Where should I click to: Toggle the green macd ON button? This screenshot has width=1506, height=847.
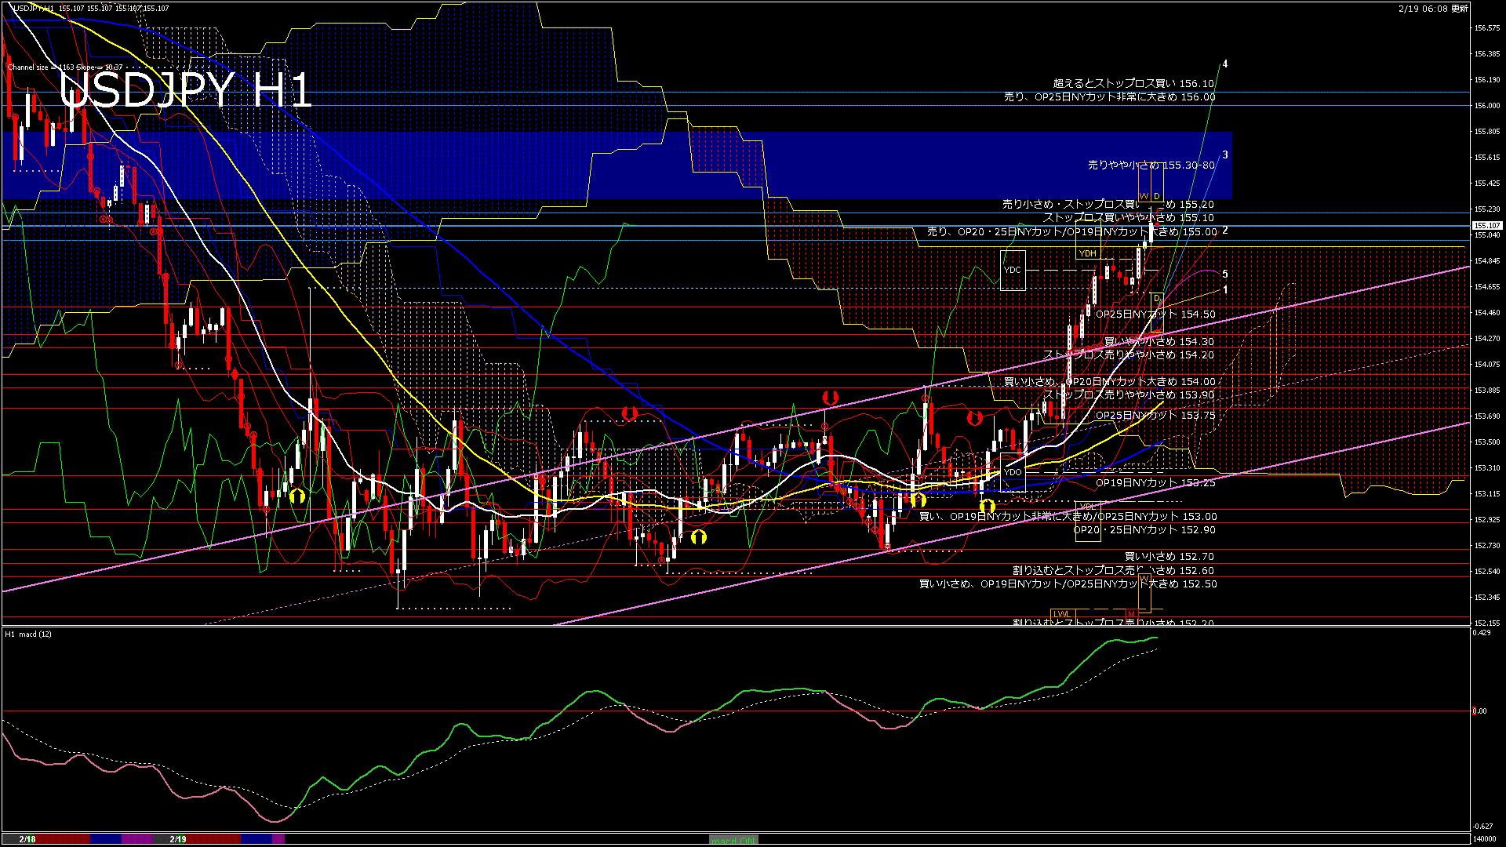[x=733, y=840]
